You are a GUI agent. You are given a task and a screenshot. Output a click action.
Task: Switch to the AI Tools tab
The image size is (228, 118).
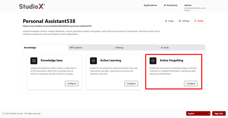coord(182,48)
